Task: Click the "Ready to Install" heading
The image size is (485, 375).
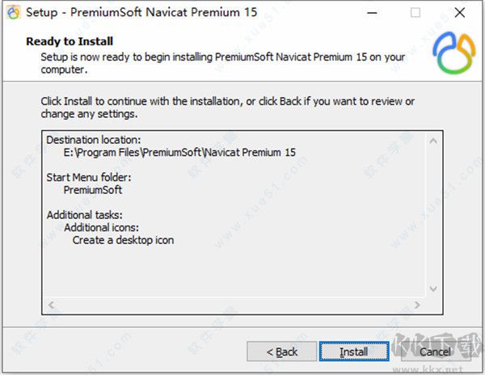Action: point(70,41)
